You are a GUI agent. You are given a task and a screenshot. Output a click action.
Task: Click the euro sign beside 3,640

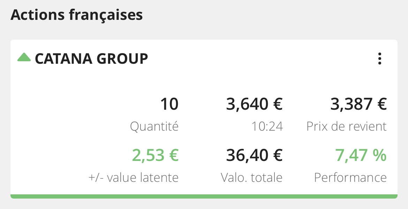277,104
